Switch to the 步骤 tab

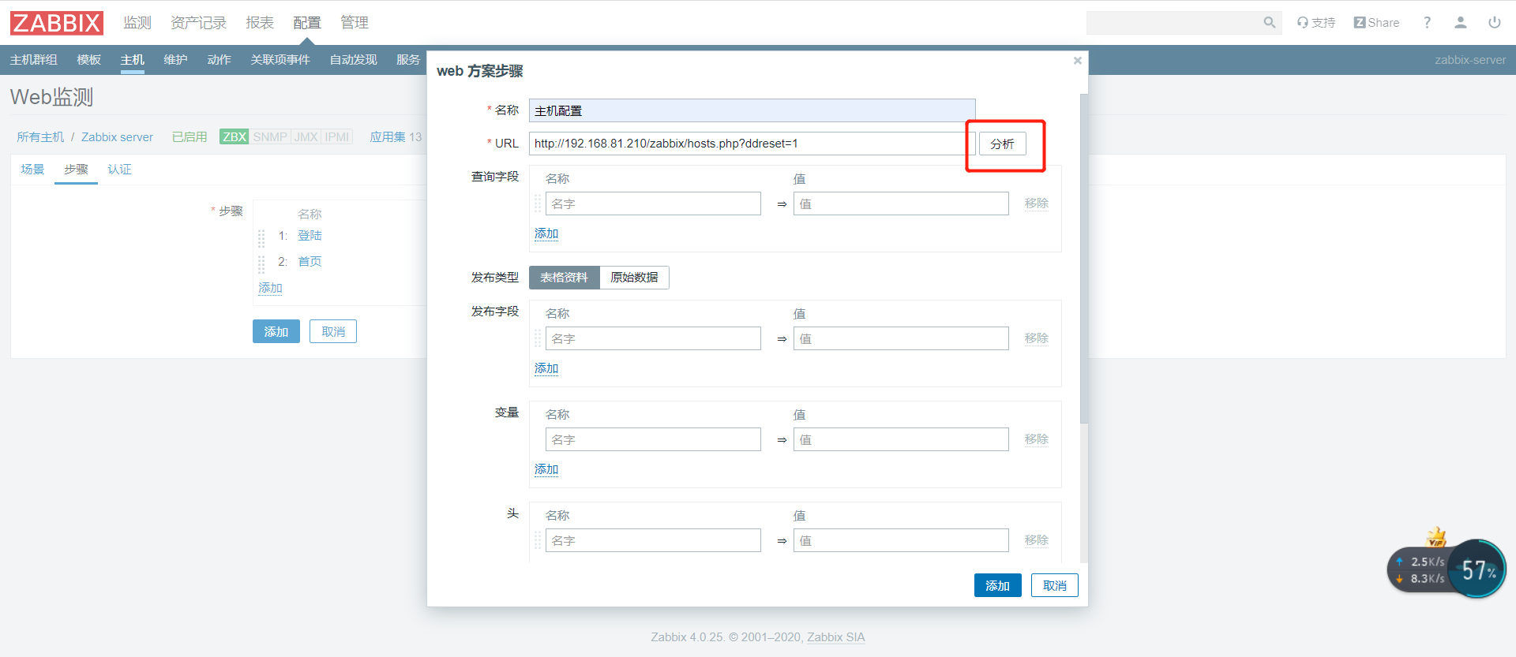76,170
